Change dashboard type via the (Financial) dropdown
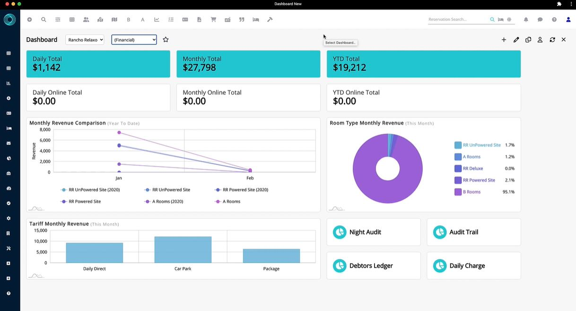Viewport: 576px width, 311px height. (134, 40)
